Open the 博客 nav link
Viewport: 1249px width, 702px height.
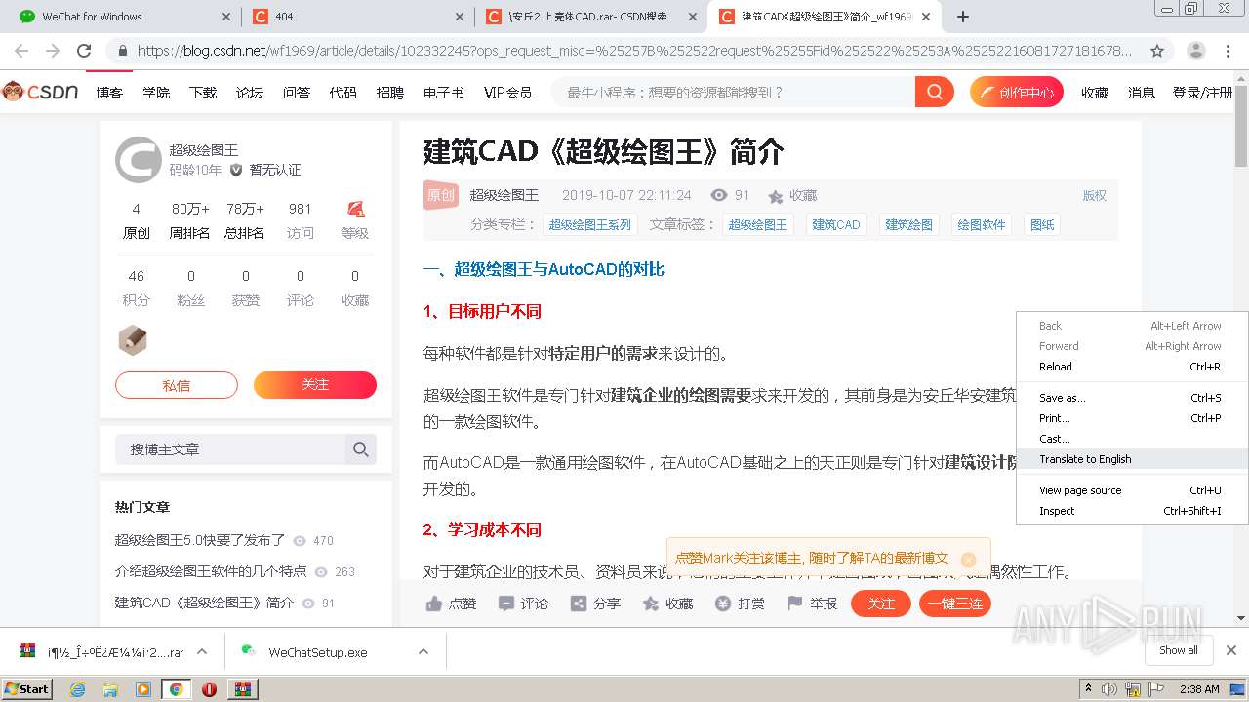click(x=109, y=93)
